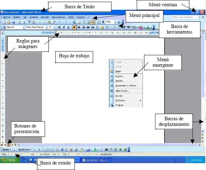
Task: Click the Insert Table icon
Action: coord(83,22)
